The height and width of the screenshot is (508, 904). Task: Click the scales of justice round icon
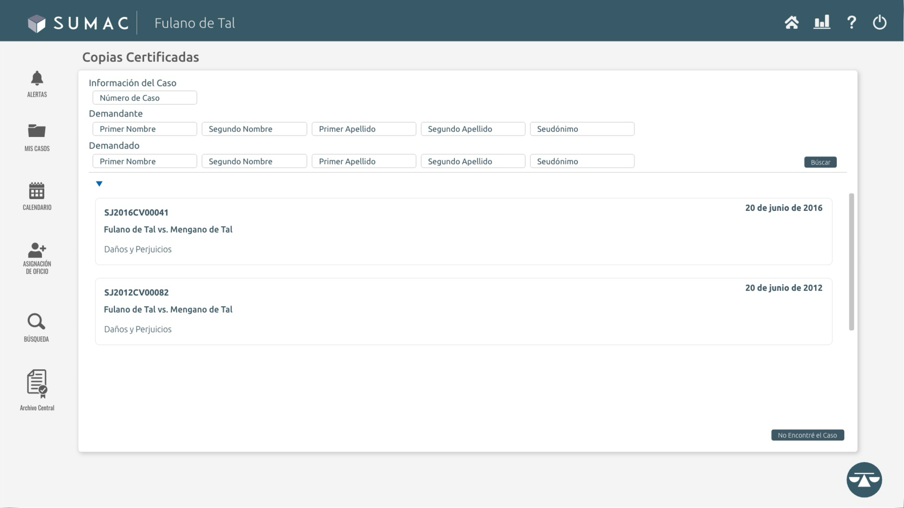[864, 480]
